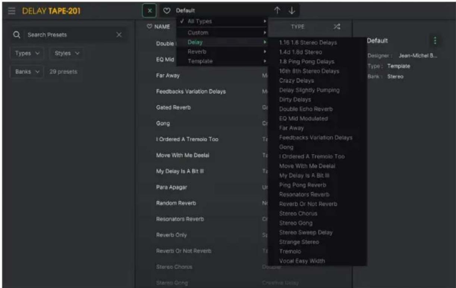Choose EQ Mid Modulated from submenu
This screenshot has width=456, height=288.
pyautogui.click(x=304, y=118)
